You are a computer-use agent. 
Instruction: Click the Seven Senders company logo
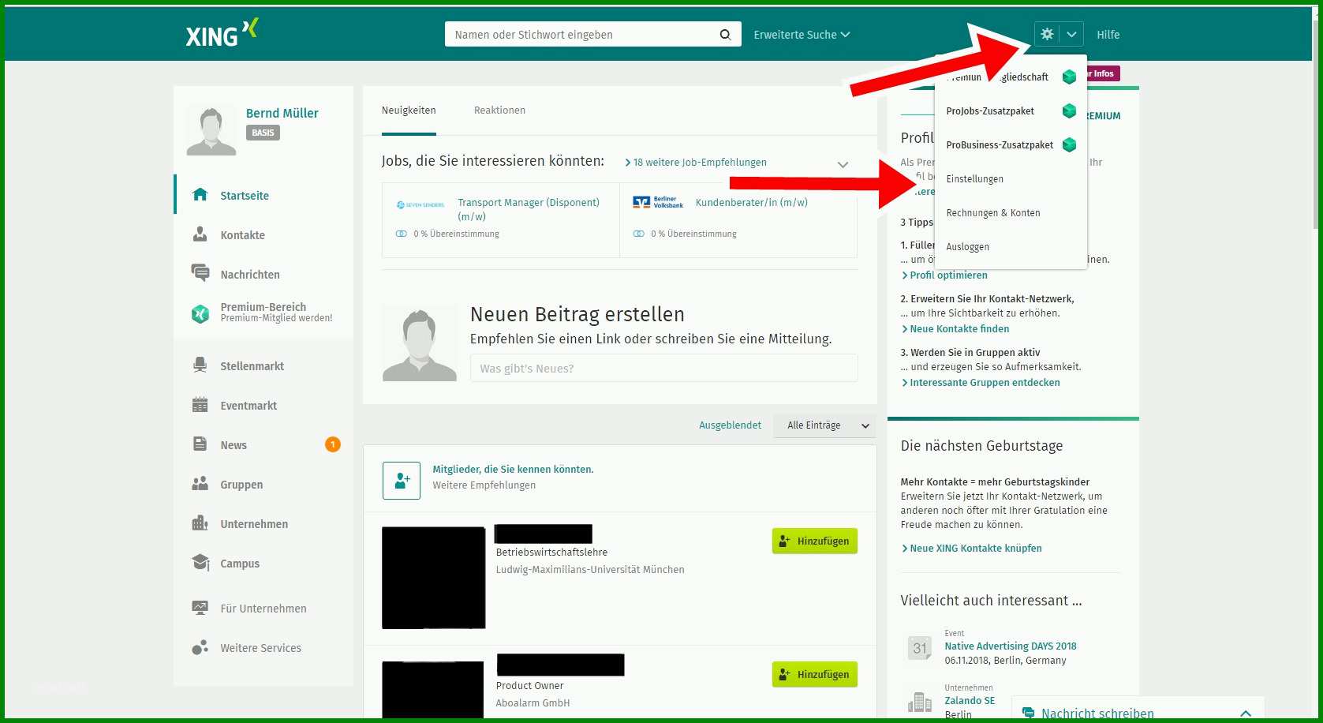(x=420, y=204)
